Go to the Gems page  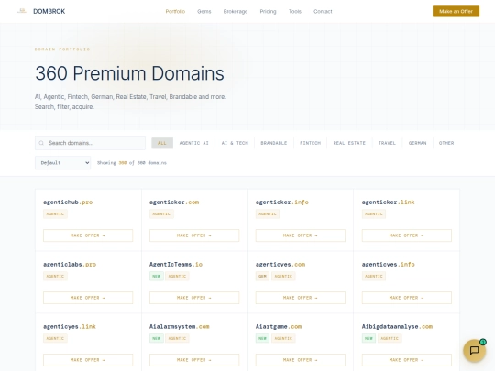(203, 11)
